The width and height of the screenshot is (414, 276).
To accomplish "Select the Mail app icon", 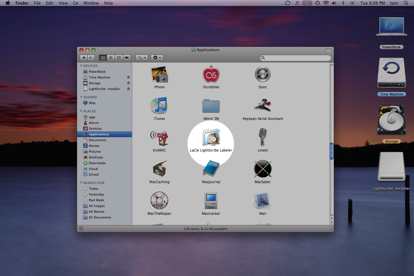I will (x=263, y=201).
